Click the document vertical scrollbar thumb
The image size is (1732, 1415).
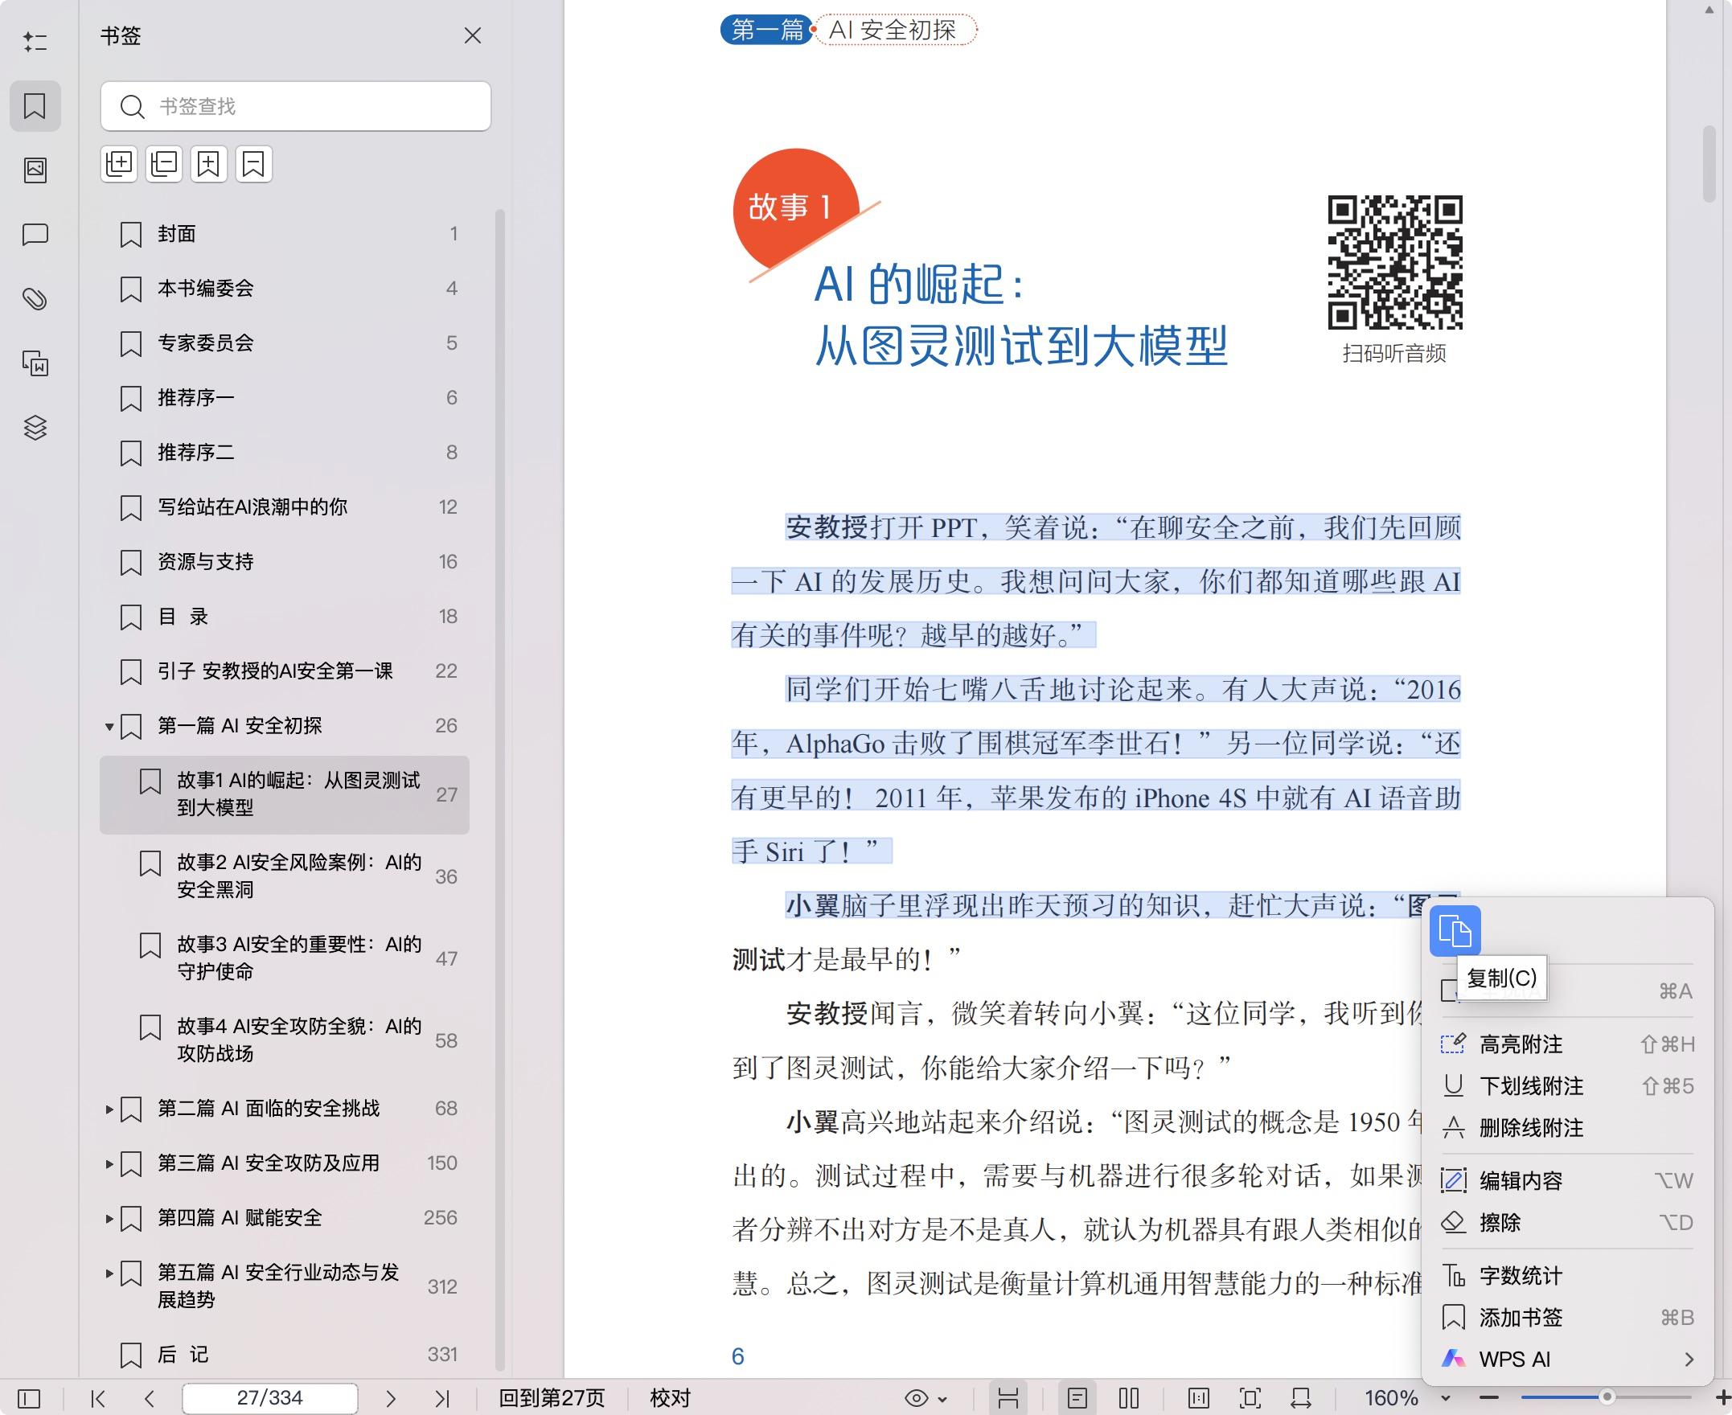coord(1709,163)
